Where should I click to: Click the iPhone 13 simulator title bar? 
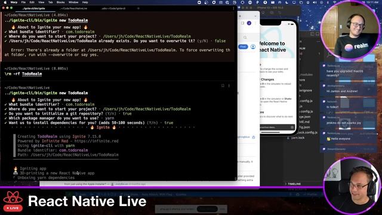(270, 8)
